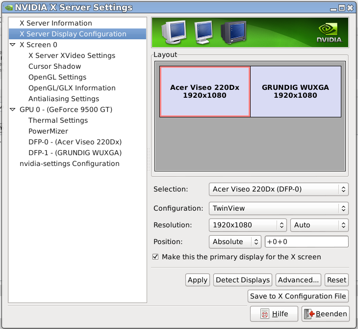
Task: Maximize the NVIDIA settings window
Action: (342, 7)
